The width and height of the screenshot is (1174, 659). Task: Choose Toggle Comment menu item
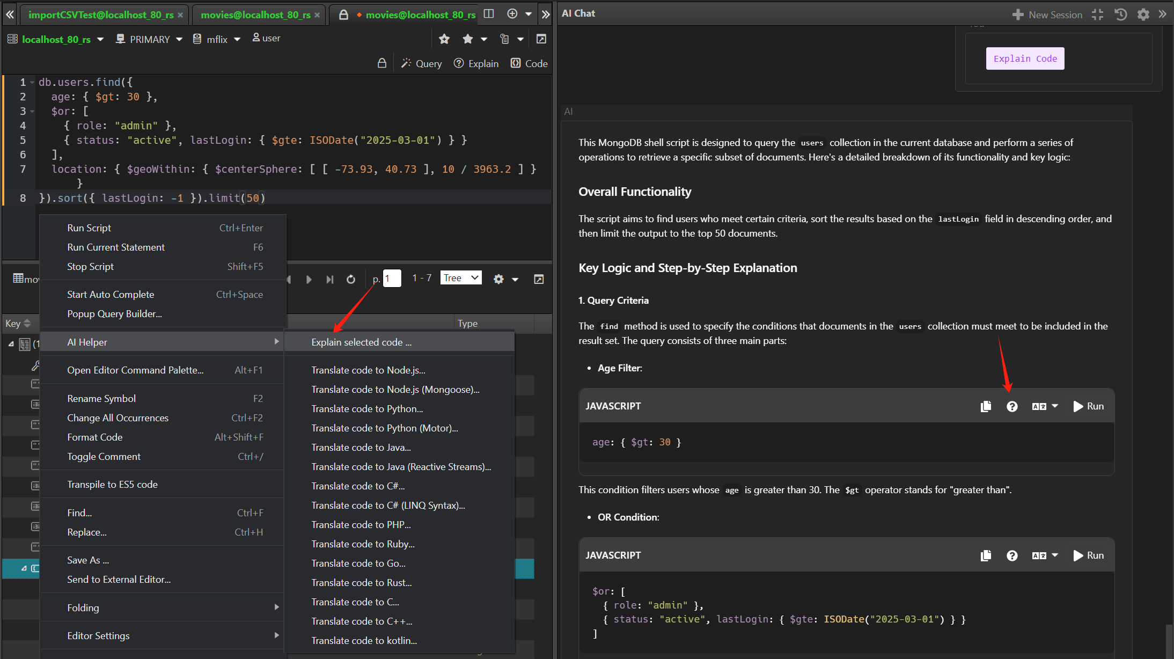(163, 456)
